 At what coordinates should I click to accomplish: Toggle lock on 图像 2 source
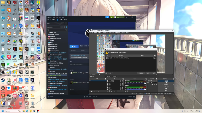[x=122, y=87]
